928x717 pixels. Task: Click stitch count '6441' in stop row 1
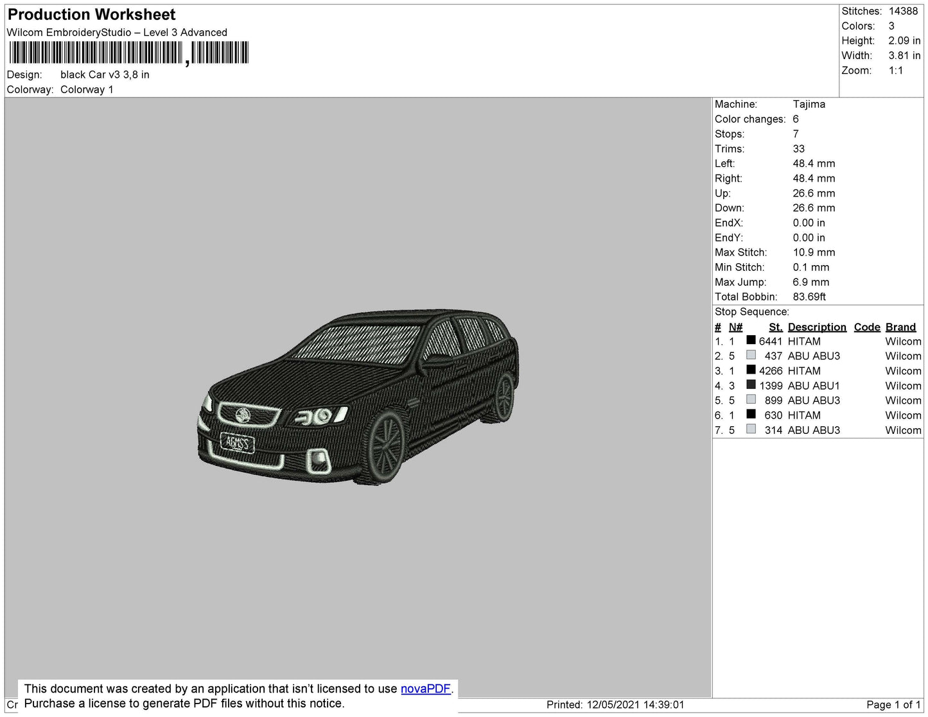[771, 341]
